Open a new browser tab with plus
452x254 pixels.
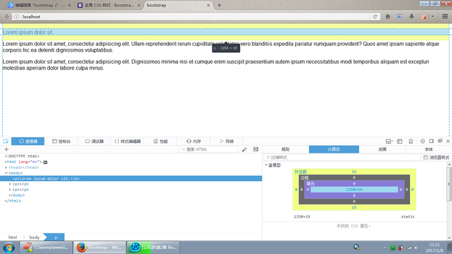point(220,5)
